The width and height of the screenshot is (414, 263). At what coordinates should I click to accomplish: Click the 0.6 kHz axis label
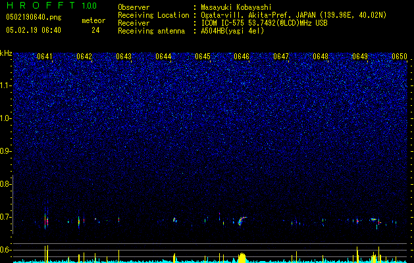pos(5,250)
